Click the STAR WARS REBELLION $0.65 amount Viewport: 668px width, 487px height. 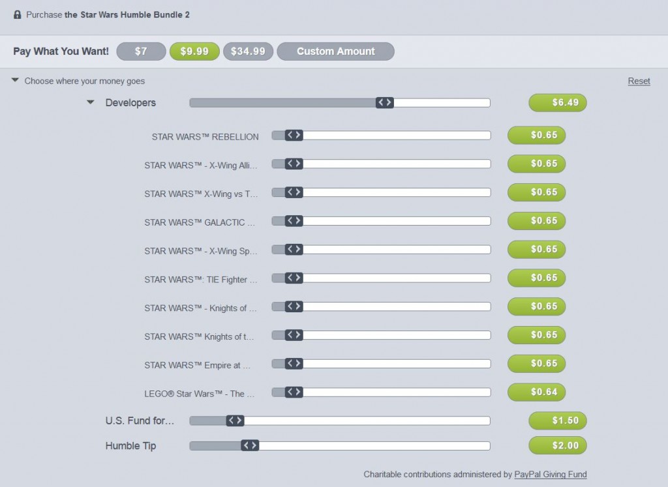pos(536,136)
